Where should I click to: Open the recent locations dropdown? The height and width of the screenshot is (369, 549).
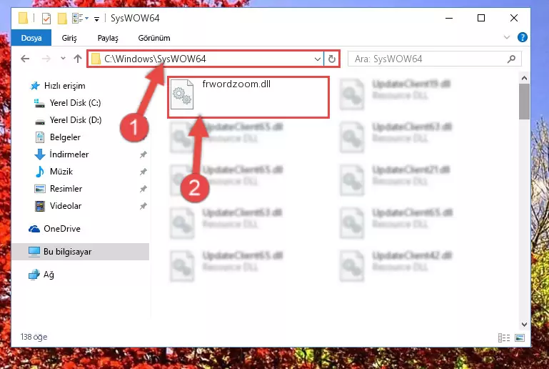pos(63,59)
